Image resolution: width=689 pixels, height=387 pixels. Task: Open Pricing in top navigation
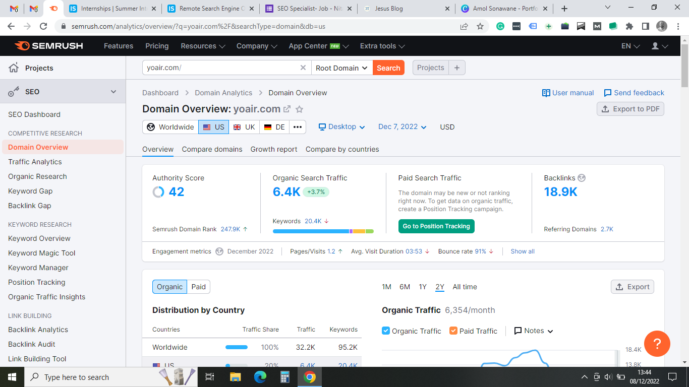click(x=157, y=46)
